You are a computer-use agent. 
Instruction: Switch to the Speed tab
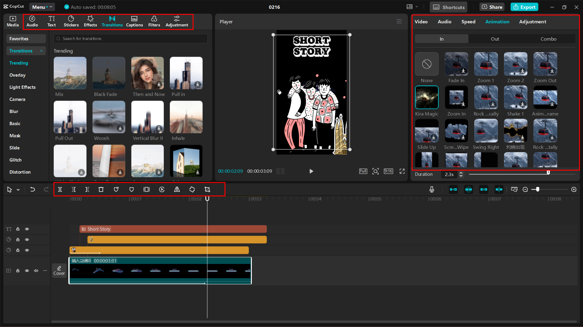click(468, 22)
